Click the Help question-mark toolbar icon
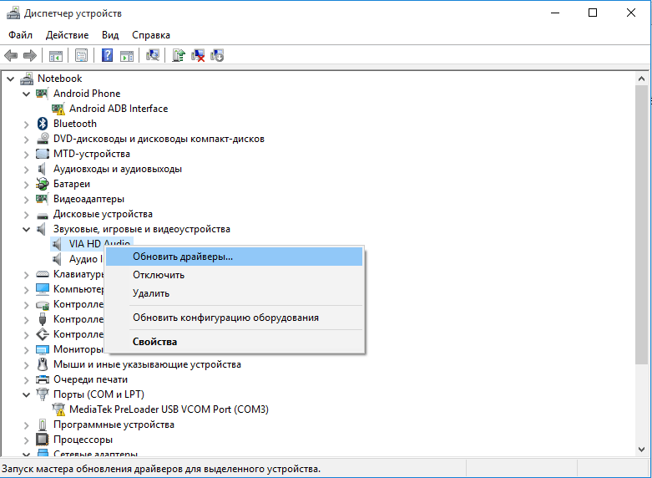Viewport: 652px width, 478px height. 108,56
